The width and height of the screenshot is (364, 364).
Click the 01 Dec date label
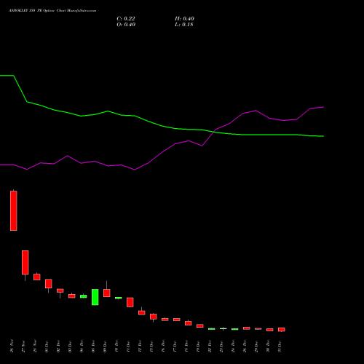(47, 347)
